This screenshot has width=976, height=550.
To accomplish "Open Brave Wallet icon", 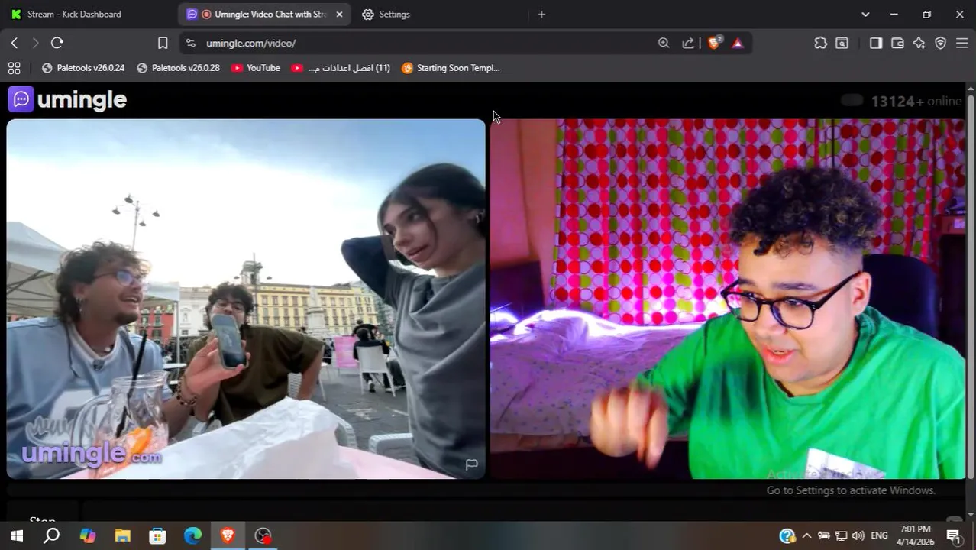I will tap(897, 44).
